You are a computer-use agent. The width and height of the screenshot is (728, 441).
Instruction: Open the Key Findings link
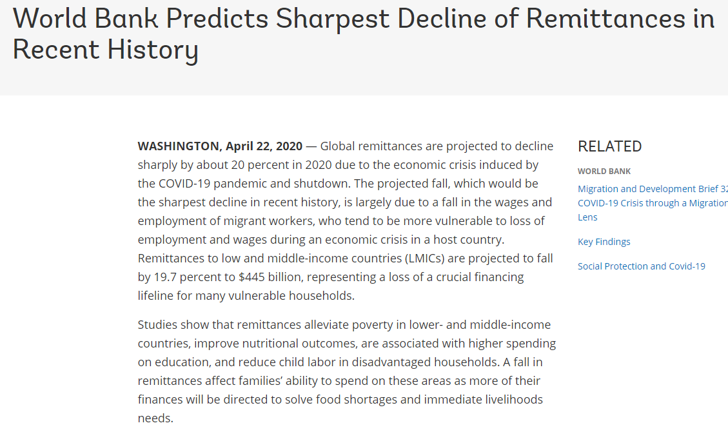pos(604,242)
